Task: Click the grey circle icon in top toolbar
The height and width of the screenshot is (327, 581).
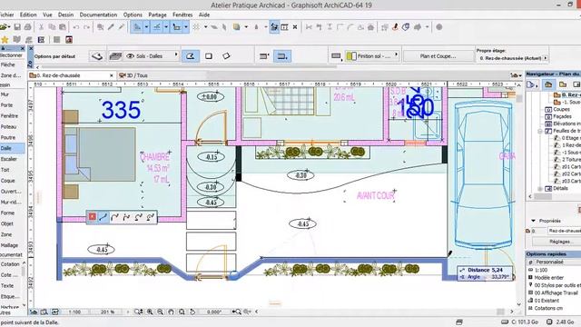Action: point(439,27)
